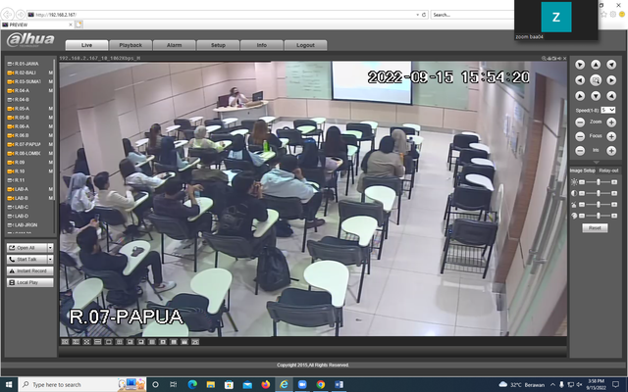Viewport: 628px width, 392px height.
Task: Click the Open All button
Action: 26,248
